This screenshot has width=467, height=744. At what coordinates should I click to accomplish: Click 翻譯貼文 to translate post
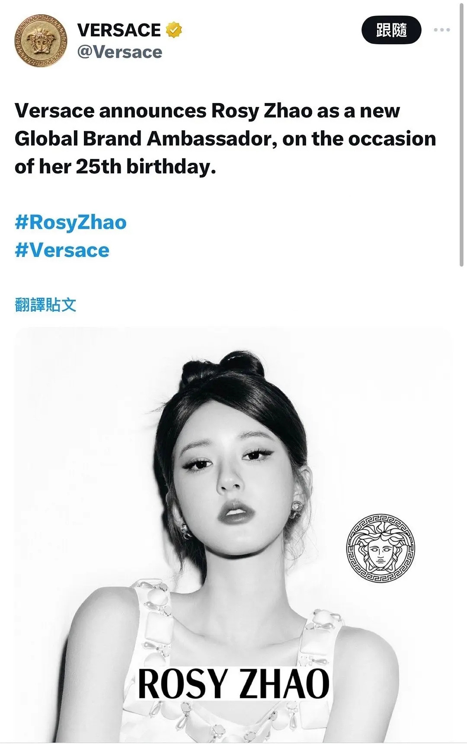click(45, 305)
